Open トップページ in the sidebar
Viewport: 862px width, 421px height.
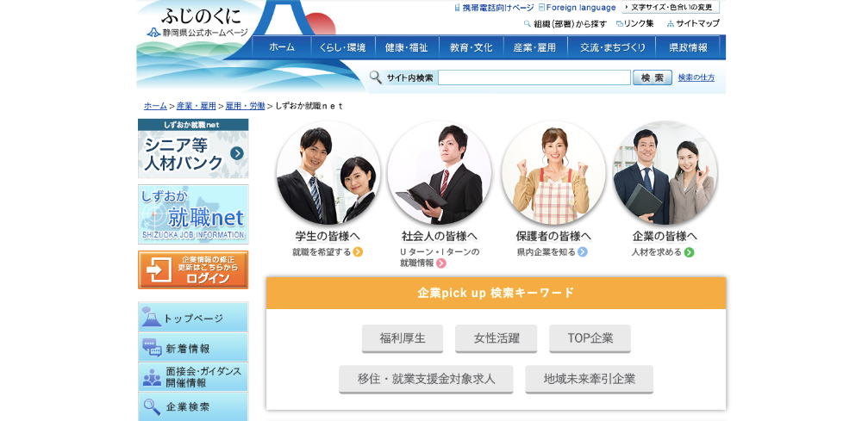click(x=193, y=318)
